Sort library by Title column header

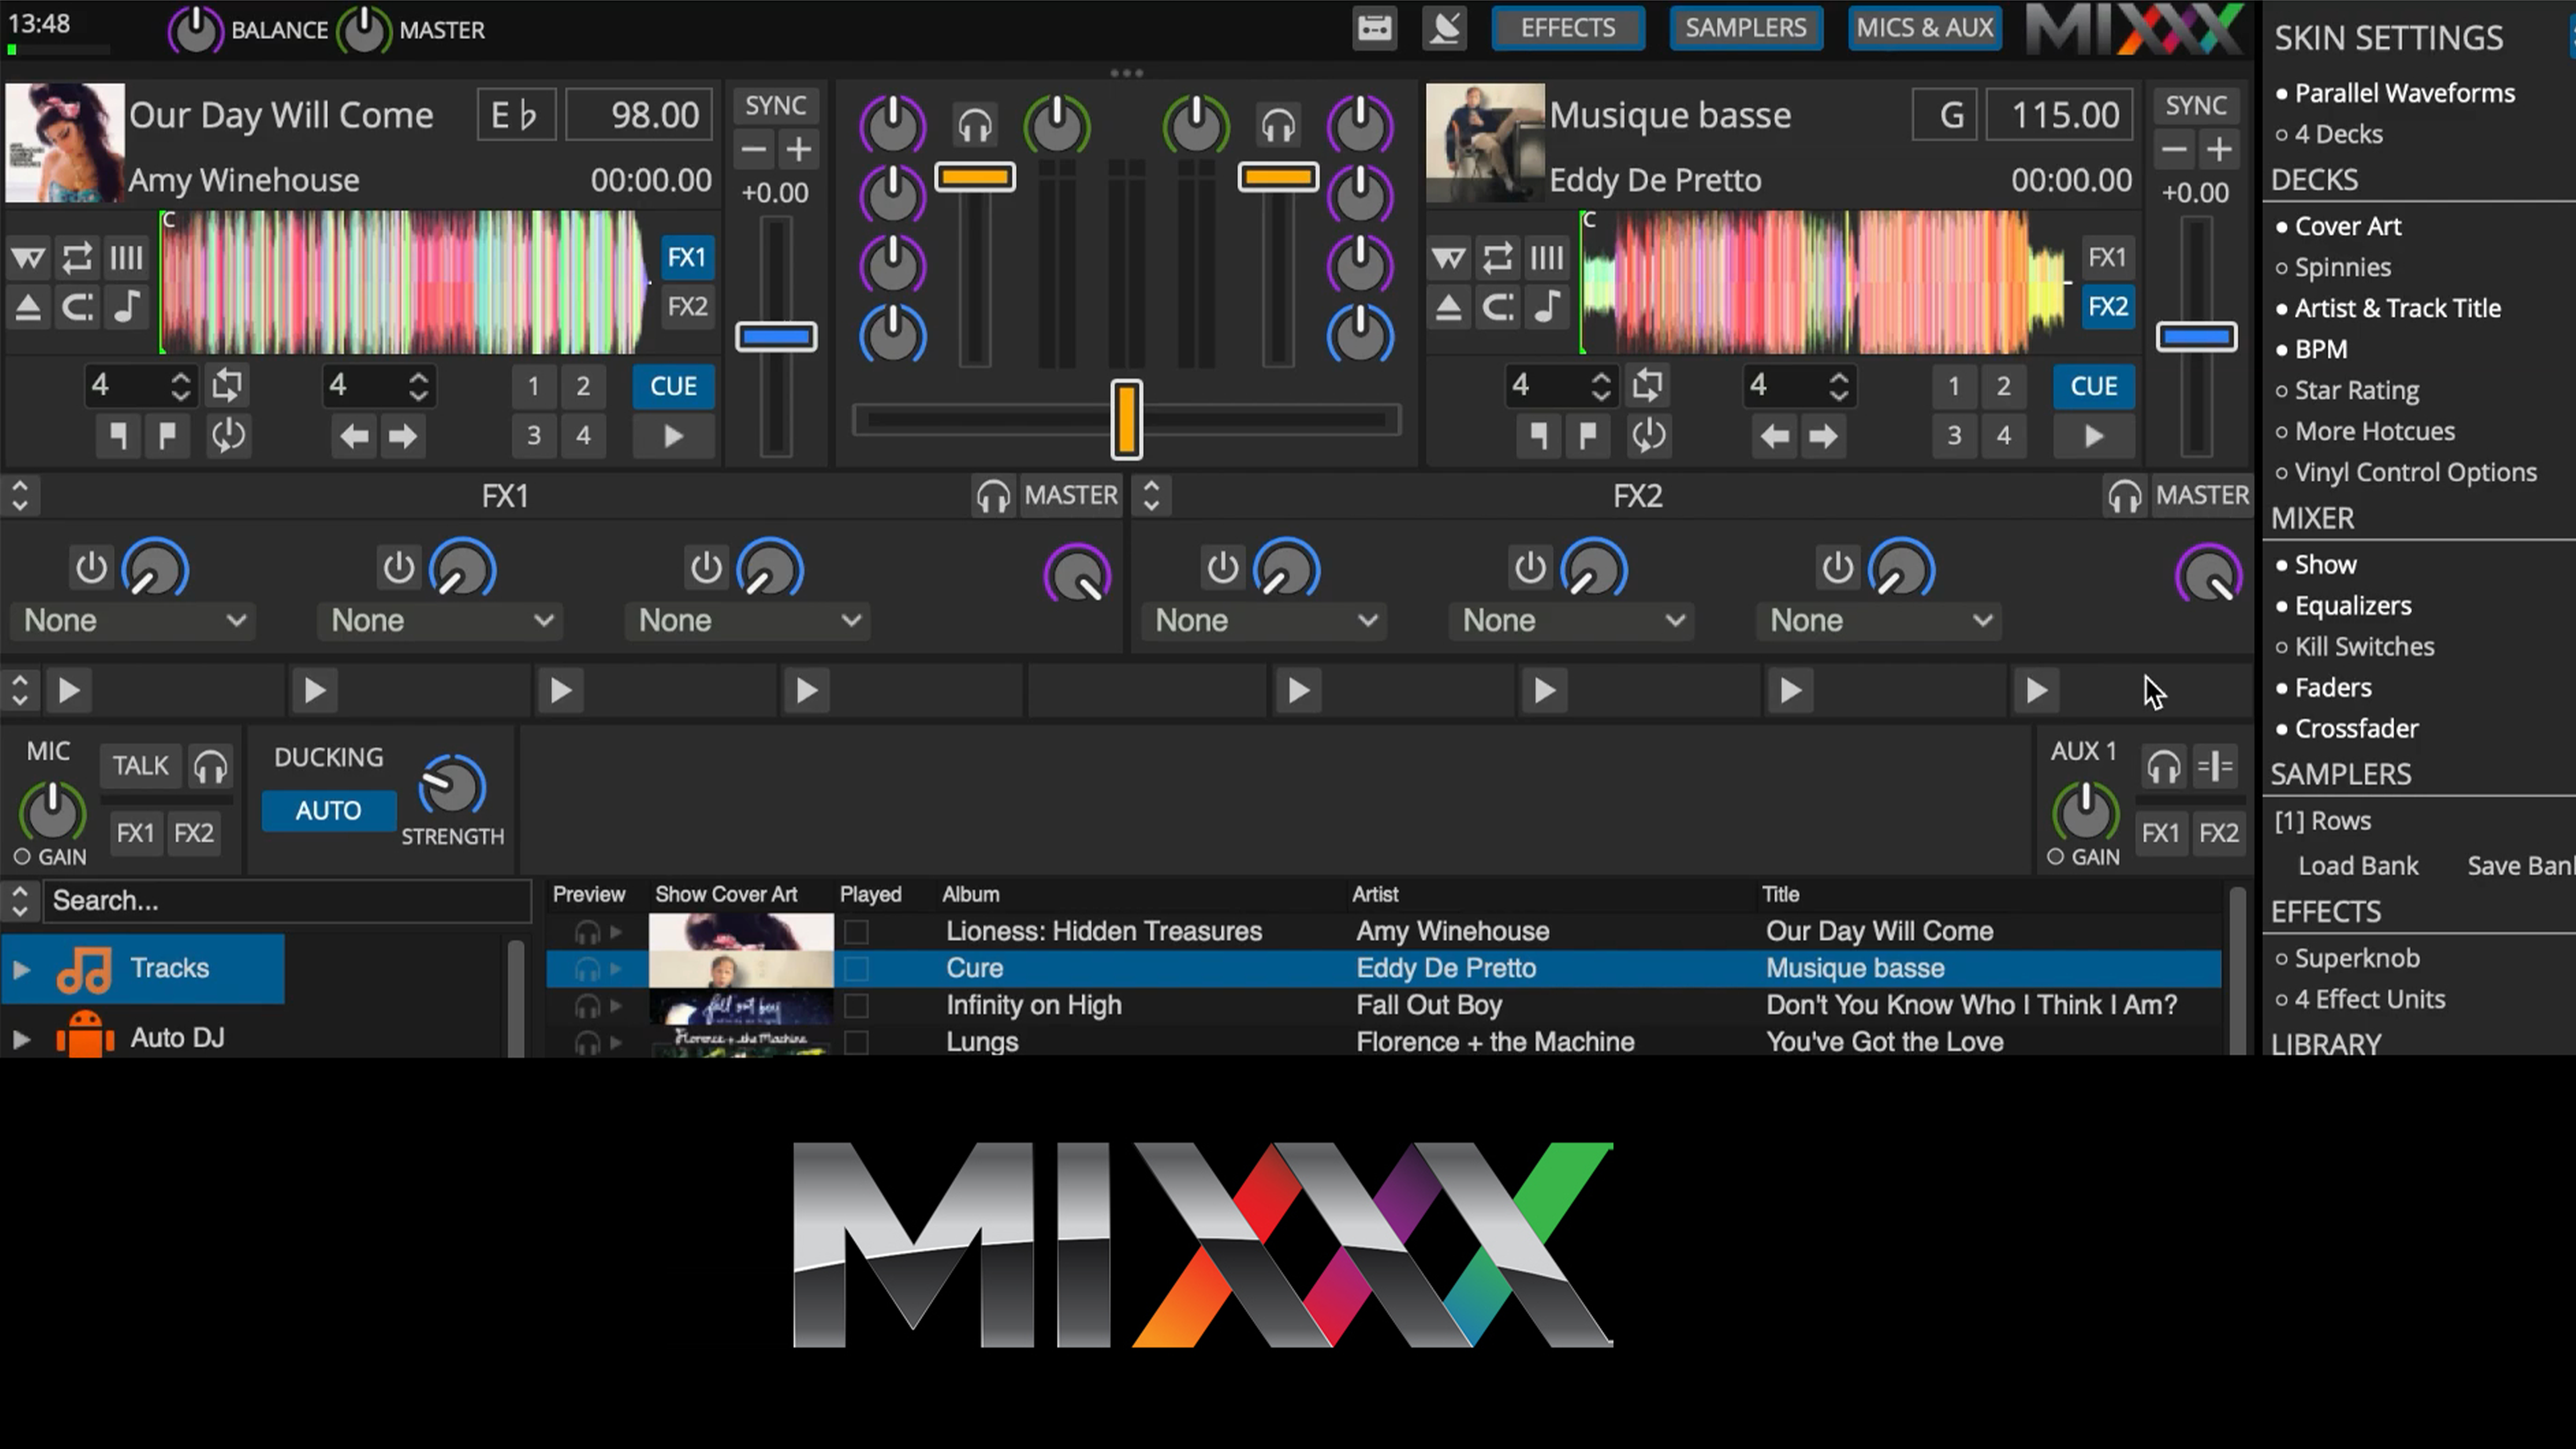point(1780,894)
